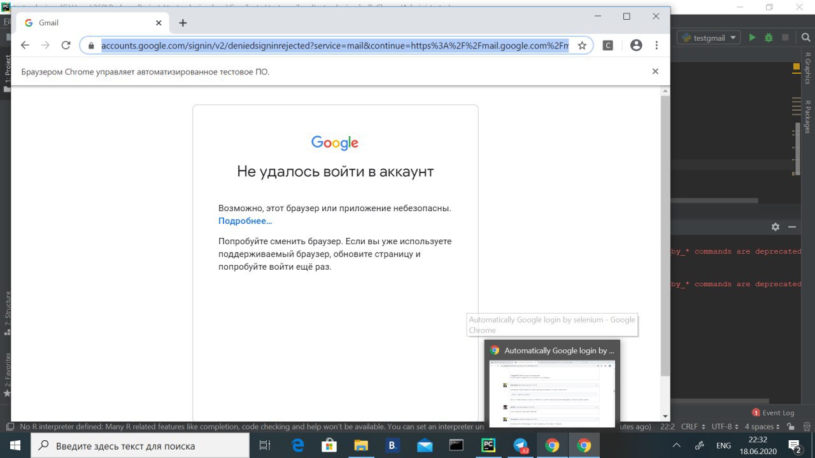Click the PyCharm stop button
This screenshot has height=458, width=815.
[x=785, y=38]
